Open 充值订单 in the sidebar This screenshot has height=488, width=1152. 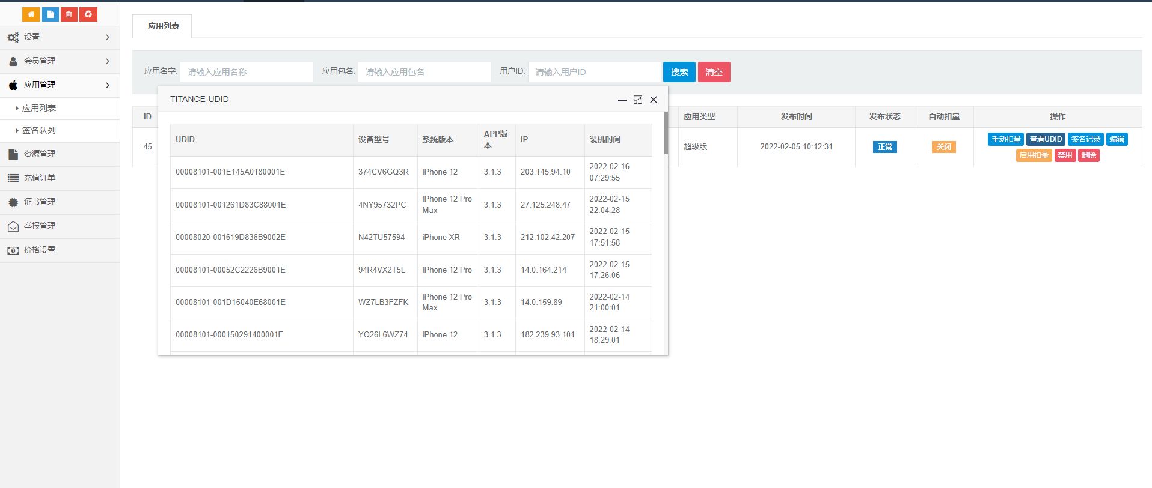pos(60,178)
